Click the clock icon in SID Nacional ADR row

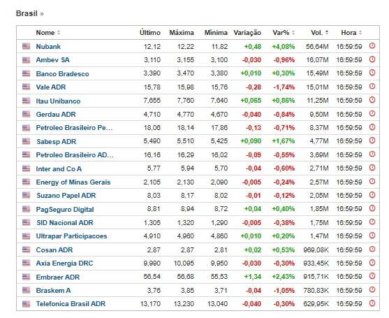point(372,222)
